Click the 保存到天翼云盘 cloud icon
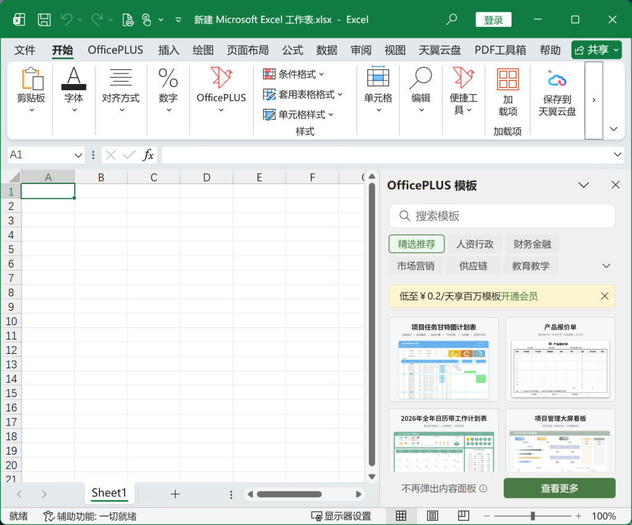Screen dimensions: 632x525 click(x=557, y=79)
